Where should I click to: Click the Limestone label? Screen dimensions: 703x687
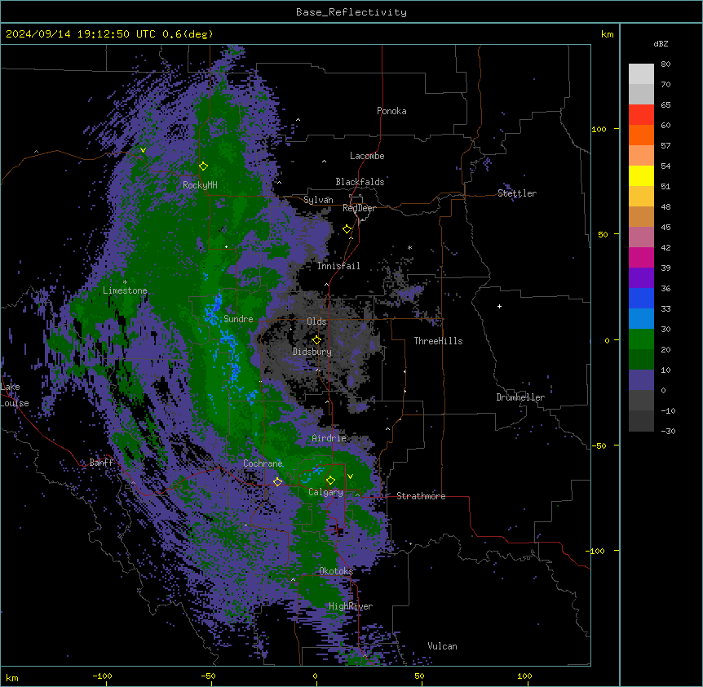click(125, 290)
